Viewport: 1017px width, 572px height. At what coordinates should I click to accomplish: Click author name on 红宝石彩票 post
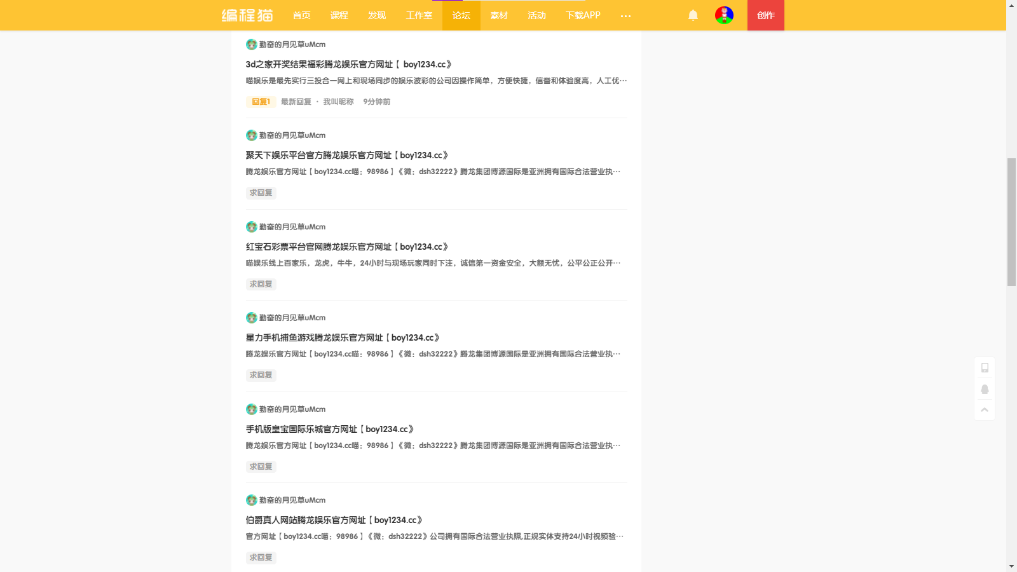[x=292, y=227]
